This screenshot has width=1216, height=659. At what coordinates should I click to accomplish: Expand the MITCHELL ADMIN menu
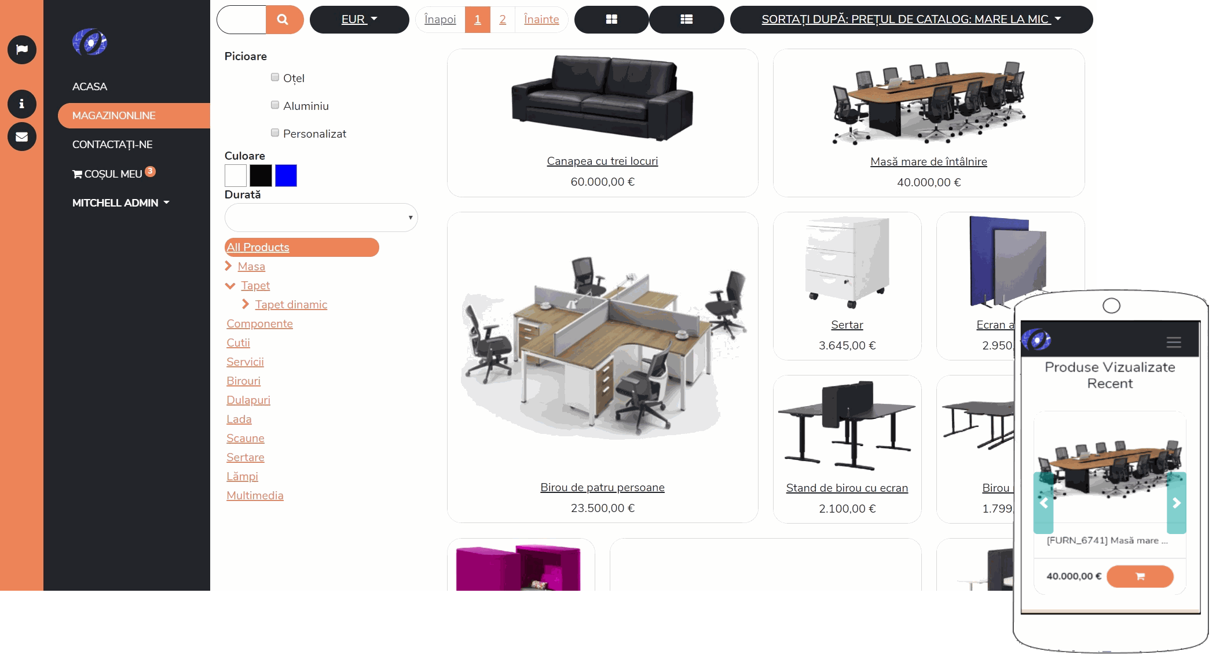(120, 202)
